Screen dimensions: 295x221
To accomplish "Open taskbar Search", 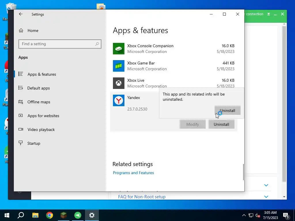I will (x=21, y=215).
